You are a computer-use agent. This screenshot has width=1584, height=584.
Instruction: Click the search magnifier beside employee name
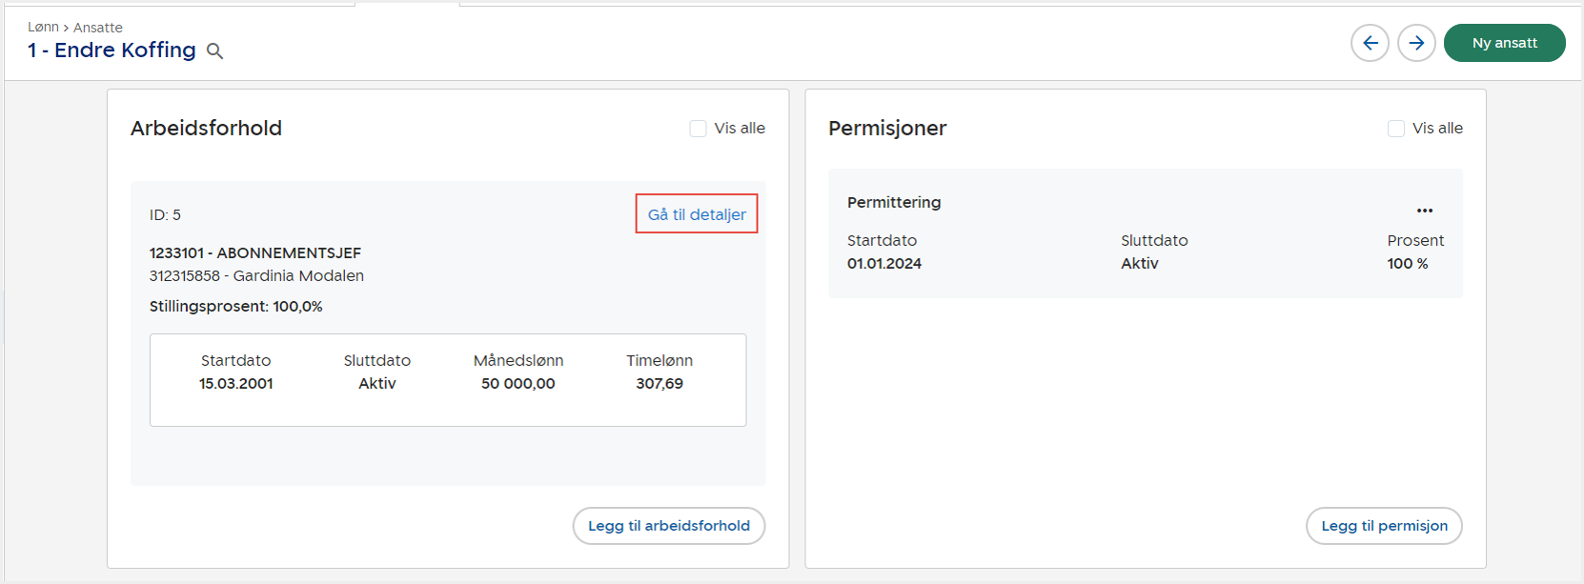tap(215, 51)
